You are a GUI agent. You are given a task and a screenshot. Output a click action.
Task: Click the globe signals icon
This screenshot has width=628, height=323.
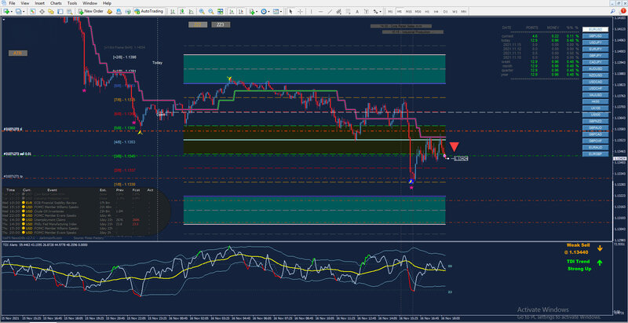[x=128, y=11]
